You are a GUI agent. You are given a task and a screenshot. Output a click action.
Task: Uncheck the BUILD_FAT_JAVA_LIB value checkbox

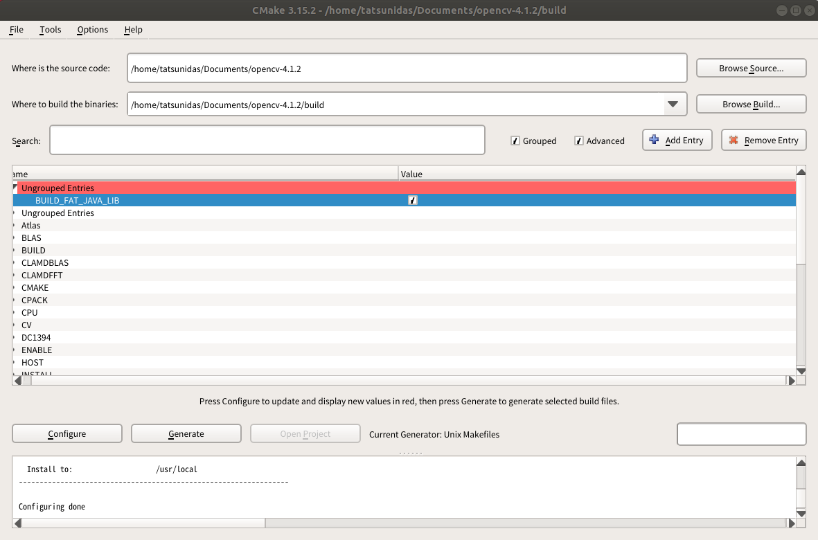[413, 200]
